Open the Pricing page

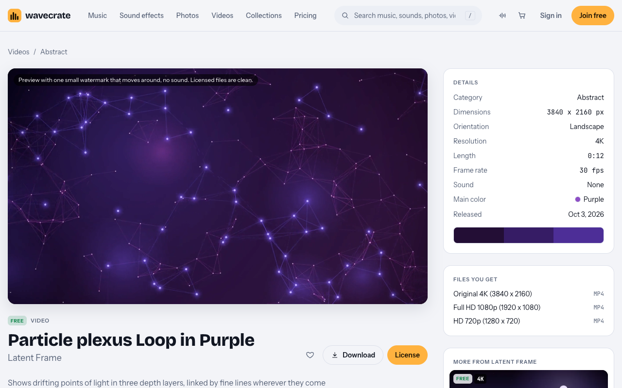(x=305, y=16)
